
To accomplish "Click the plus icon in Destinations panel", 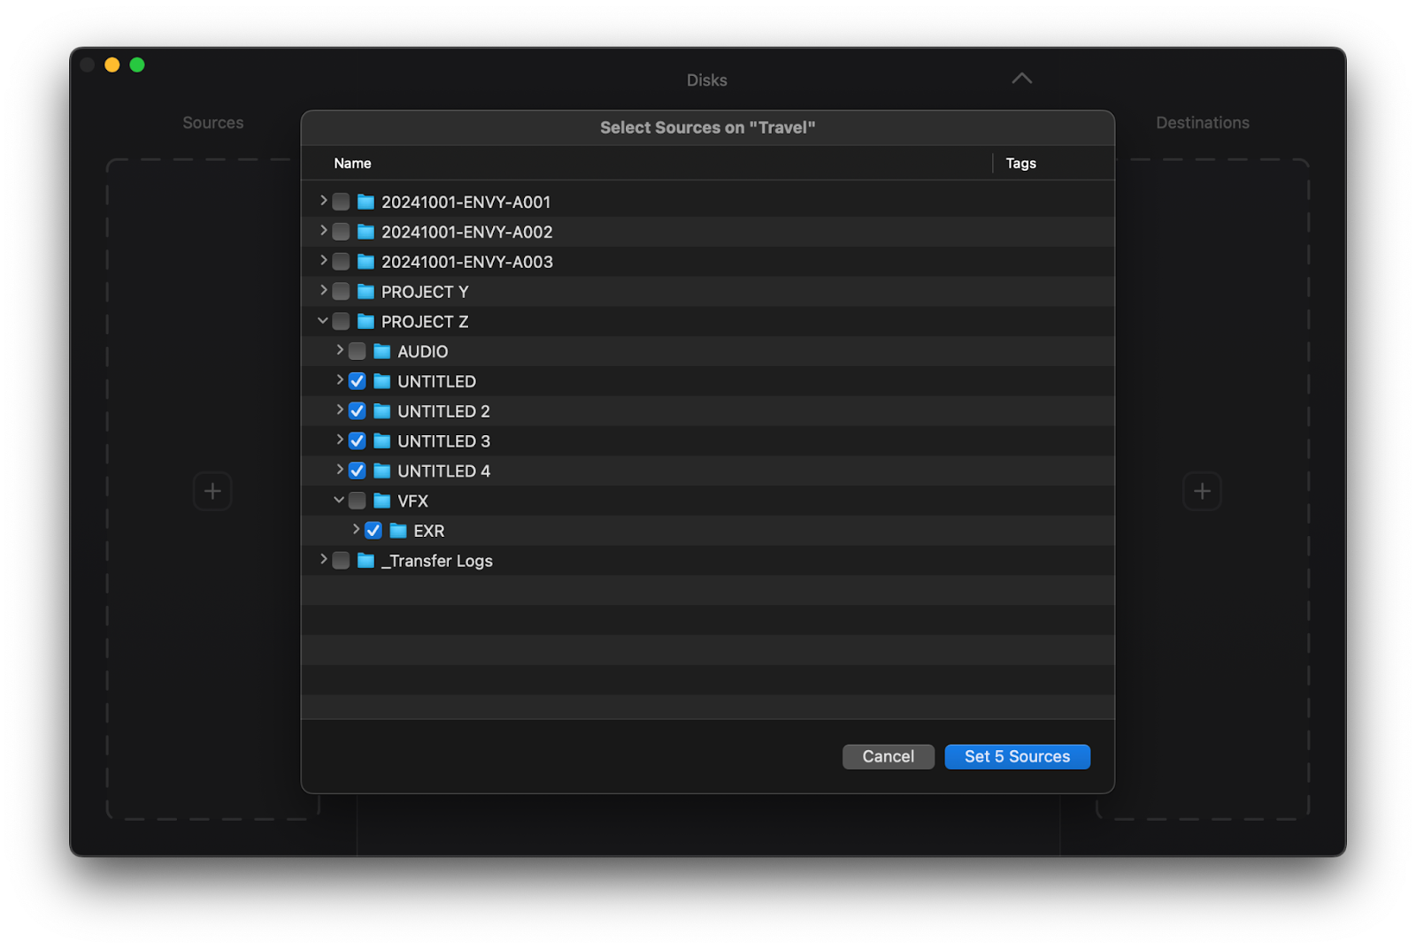I will [x=1202, y=491].
